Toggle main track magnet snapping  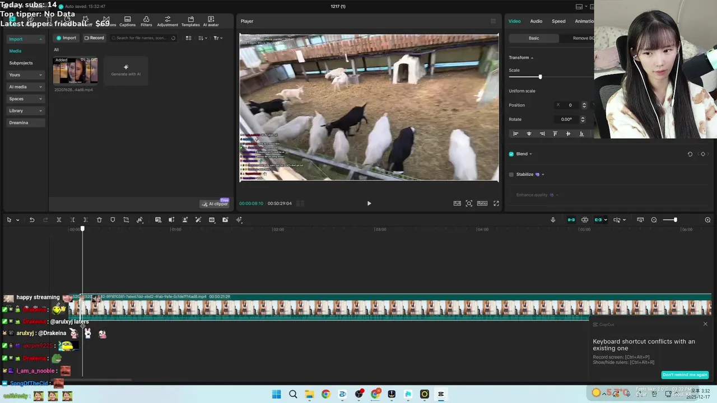click(571, 220)
